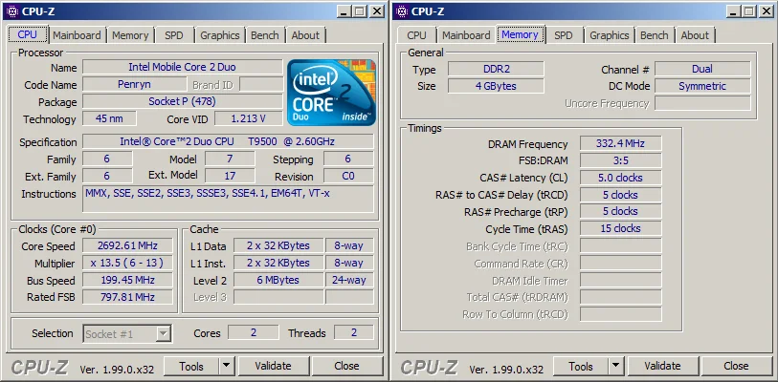Image resolution: width=778 pixels, height=382 pixels.
Task: Close the left CPU-Z window via title bar X
Action: tap(378, 11)
